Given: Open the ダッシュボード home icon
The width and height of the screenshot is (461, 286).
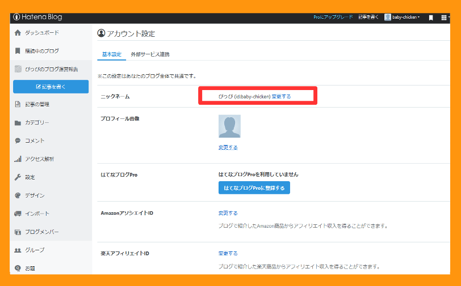Looking at the screenshot, I should [18, 32].
